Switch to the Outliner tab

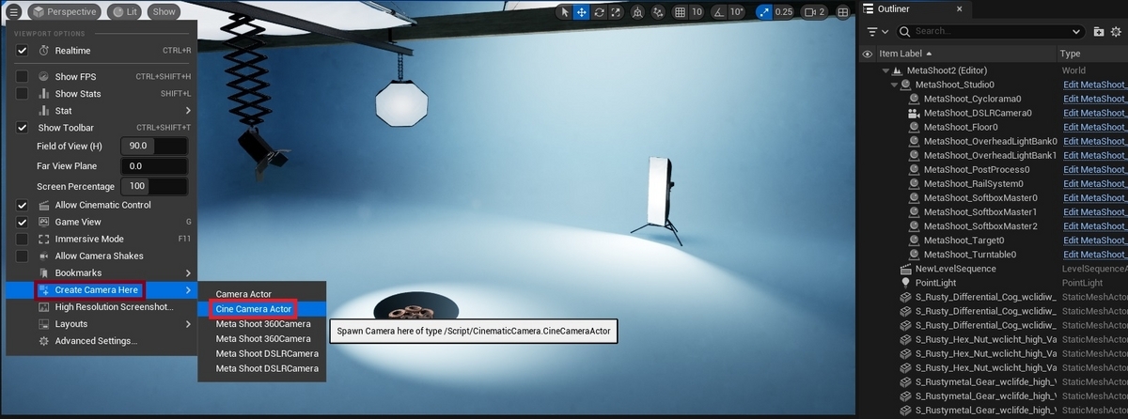(916, 8)
